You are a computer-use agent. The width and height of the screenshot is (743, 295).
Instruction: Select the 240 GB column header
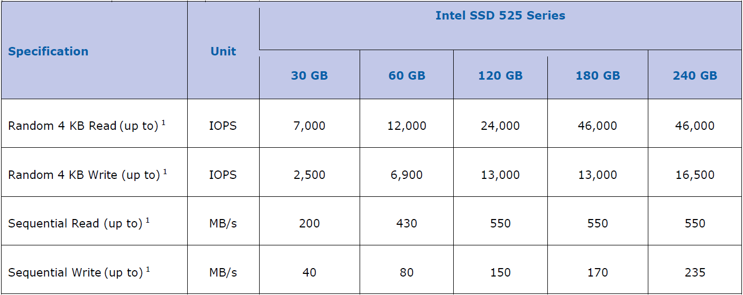[x=695, y=75]
